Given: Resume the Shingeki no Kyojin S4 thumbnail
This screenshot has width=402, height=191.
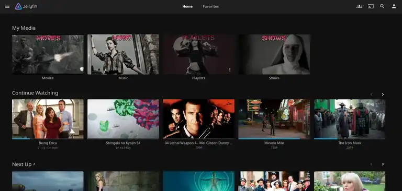Looking at the screenshot, I should pos(123,119).
